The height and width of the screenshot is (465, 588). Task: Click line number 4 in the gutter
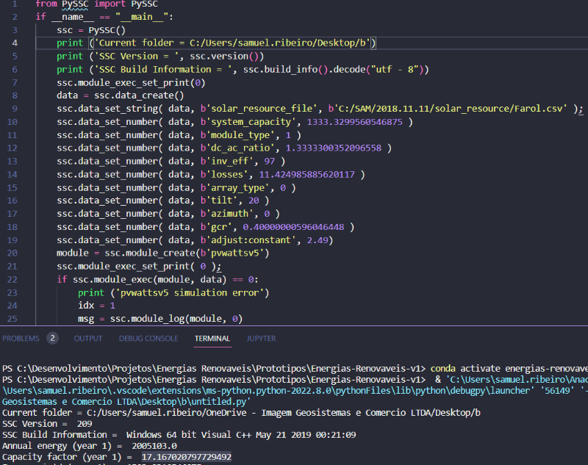tap(15, 43)
